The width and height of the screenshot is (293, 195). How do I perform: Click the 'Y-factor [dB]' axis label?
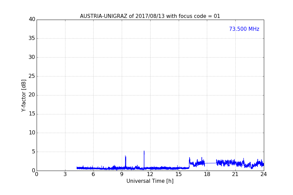[x=23, y=95]
